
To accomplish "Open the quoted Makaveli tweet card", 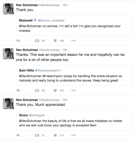I will (74, 26).
